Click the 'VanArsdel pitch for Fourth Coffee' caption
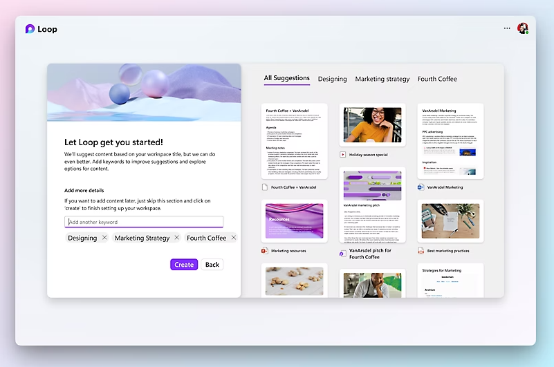The image size is (554, 367). click(x=370, y=254)
